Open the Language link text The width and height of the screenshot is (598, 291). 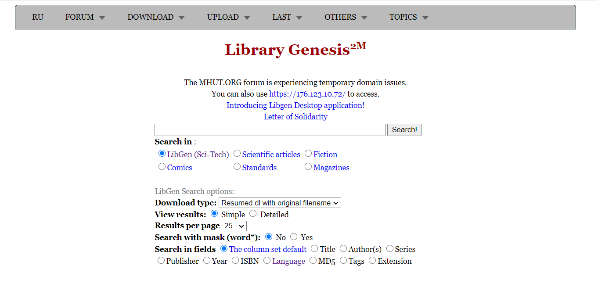(x=288, y=261)
